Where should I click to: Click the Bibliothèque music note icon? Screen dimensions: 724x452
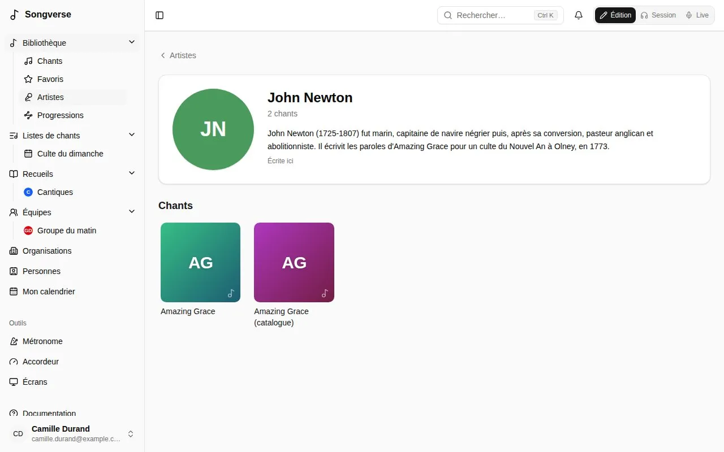(14, 43)
